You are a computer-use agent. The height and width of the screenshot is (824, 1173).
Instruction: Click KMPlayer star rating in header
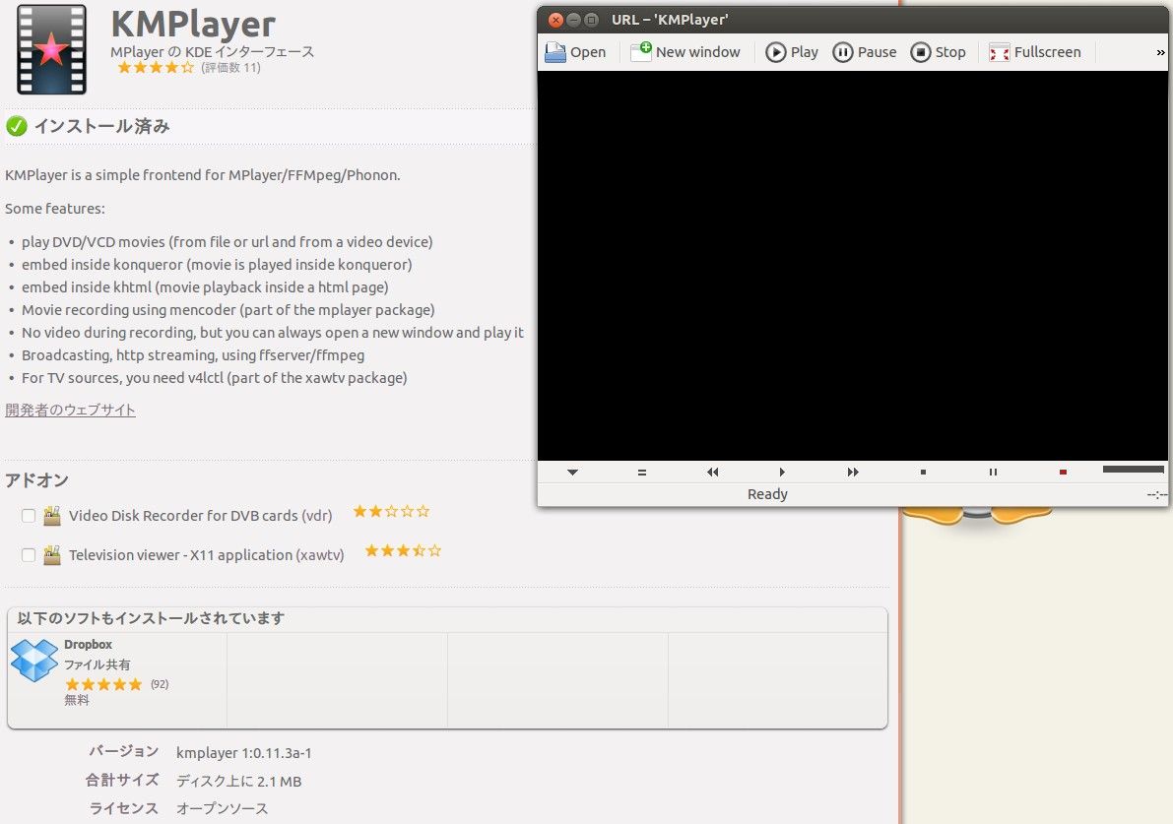(x=156, y=67)
